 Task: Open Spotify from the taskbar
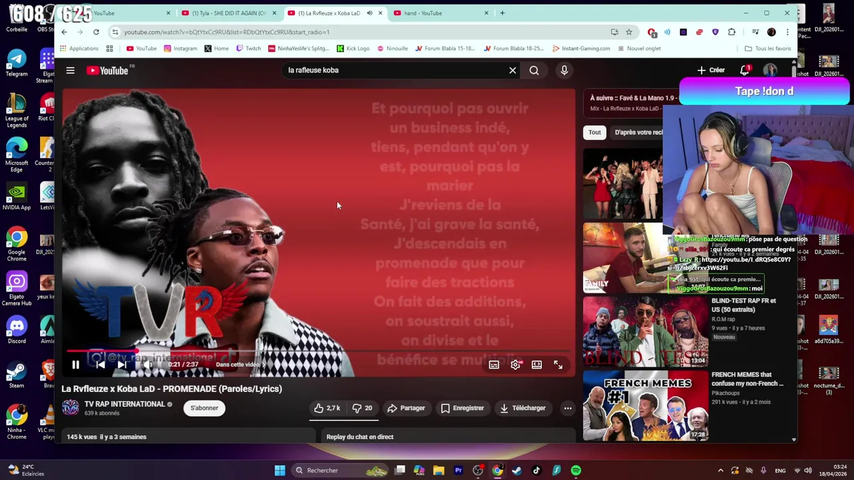pyautogui.click(x=576, y=471)
